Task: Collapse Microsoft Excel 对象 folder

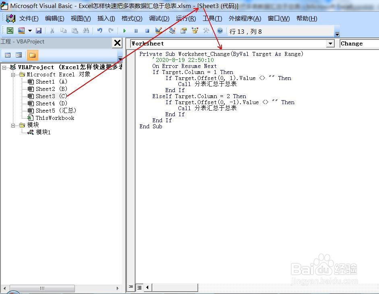Action: (13, 75)
